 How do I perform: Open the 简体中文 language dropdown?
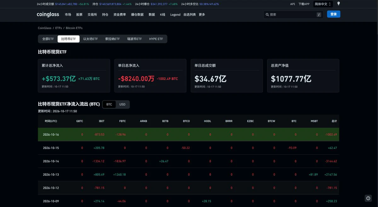pos(323,4)
